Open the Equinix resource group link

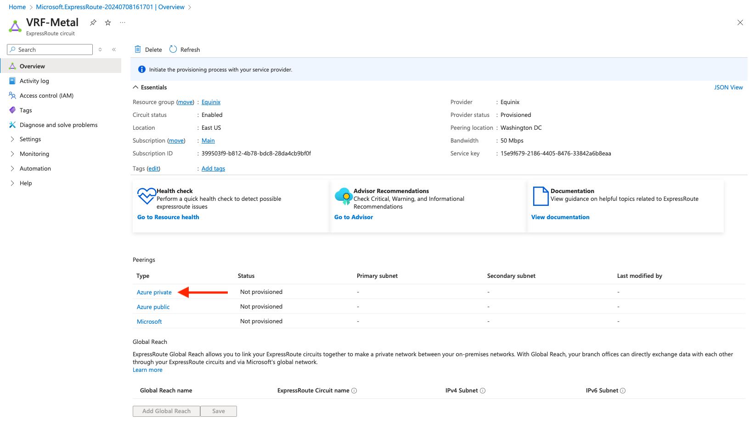211,102
